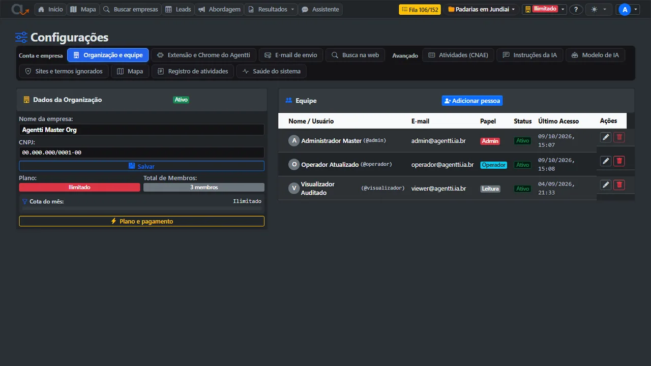Image resolution: width=651 pixels, height=366 pixels.
Task: Click the Admin role badge
Action: (490, 141)
